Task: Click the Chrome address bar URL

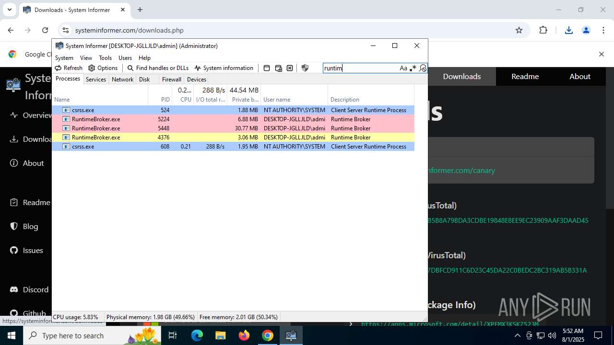Action: click(130, 30)
